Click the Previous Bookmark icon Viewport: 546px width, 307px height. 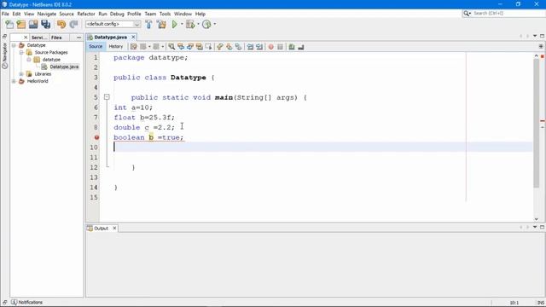220,47
